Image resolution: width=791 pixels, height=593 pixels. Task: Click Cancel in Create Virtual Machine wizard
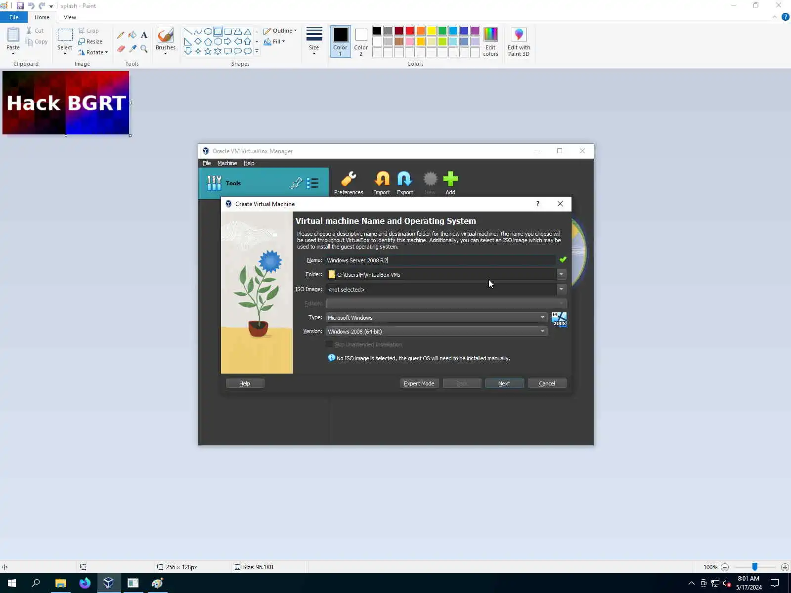(x=547, y=383)
